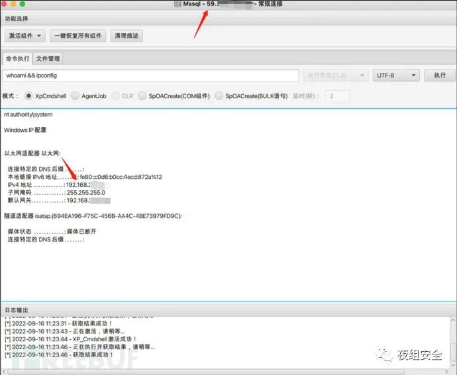
Task: Click the red close window button
Action: click(6, 5)
